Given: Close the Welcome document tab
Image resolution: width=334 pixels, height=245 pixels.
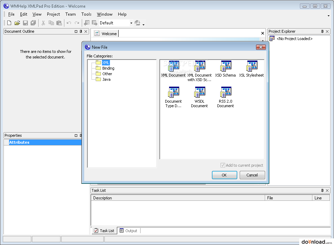Looking at the screenshot, I should pyautogui.click(x=263, y=33).
